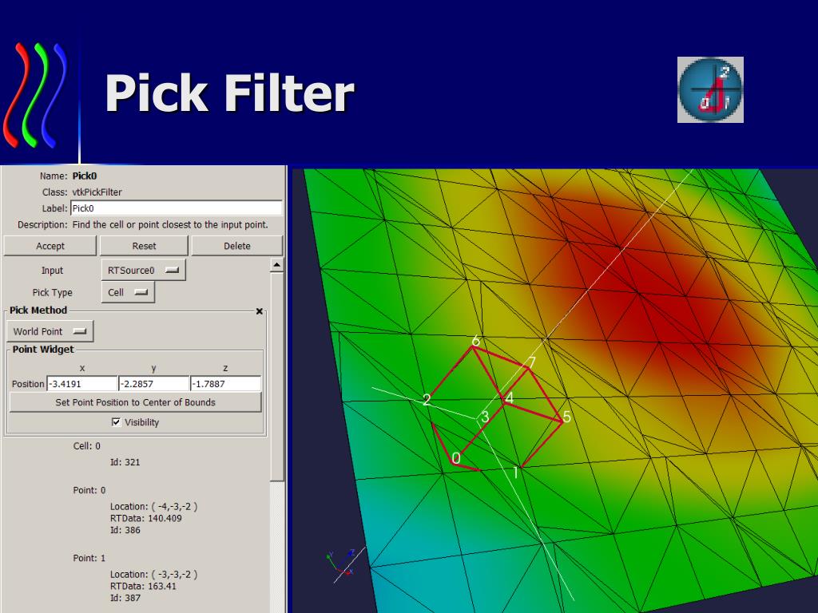The width and height of the screenshot is (818, 613).
Task: Click the Pick0 name text
Action: coord(85,176)
